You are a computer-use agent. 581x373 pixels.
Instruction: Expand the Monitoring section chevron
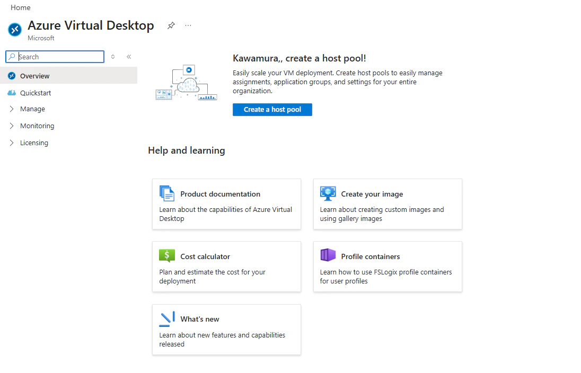point(12,126)
